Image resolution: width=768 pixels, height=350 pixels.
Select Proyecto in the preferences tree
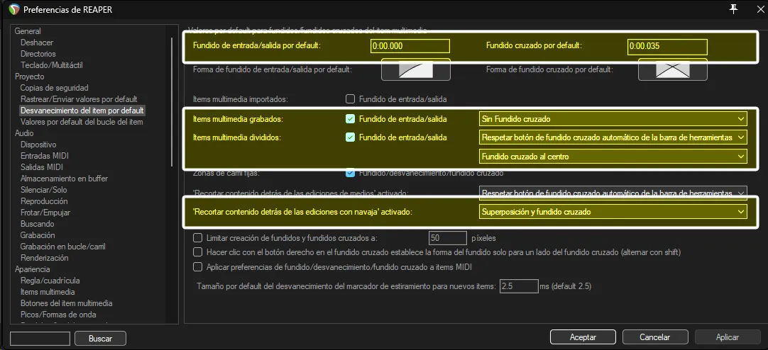pyautogui.click(x=29, y=77)
